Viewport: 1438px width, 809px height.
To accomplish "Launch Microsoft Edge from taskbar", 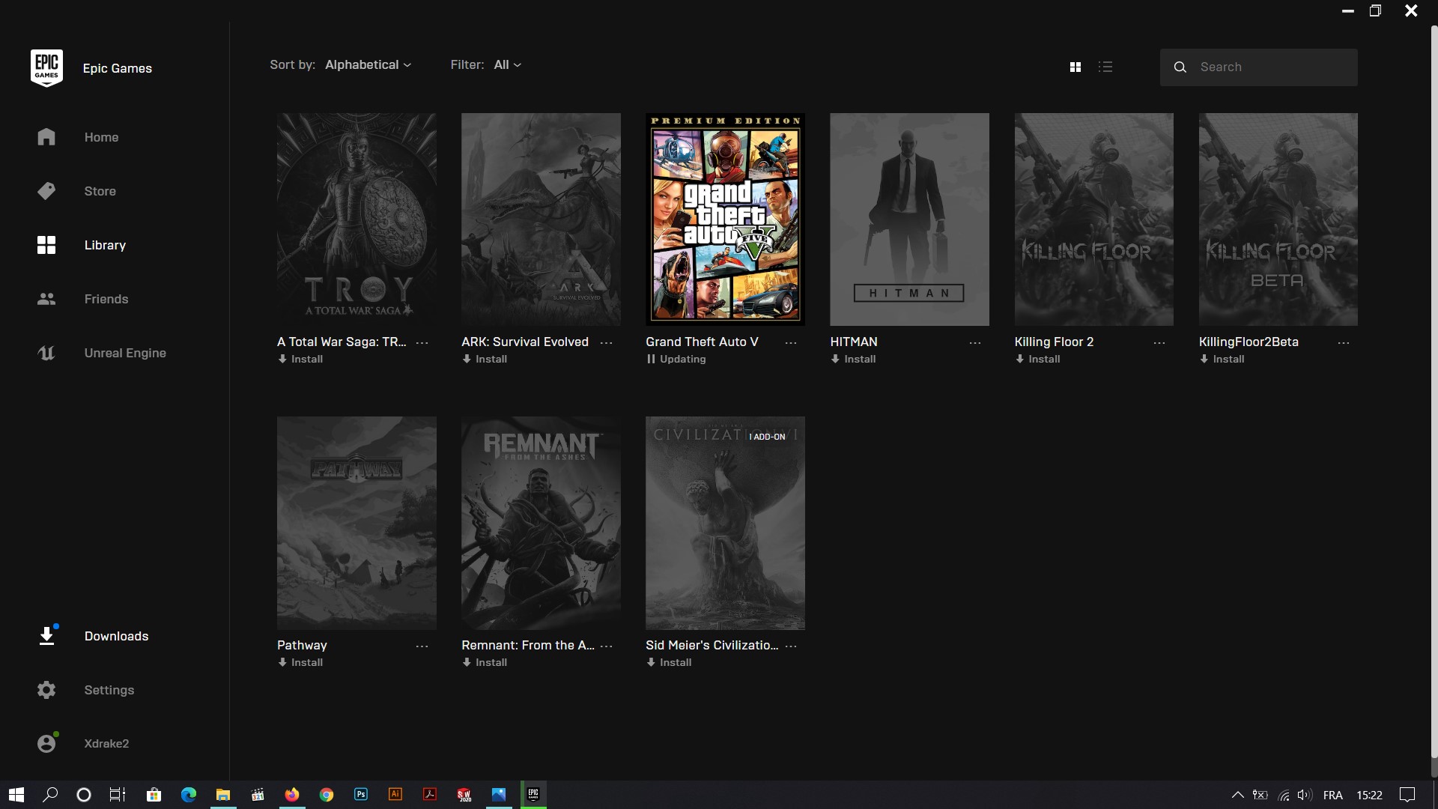I will pyautogui.click(x=188, y=795).
